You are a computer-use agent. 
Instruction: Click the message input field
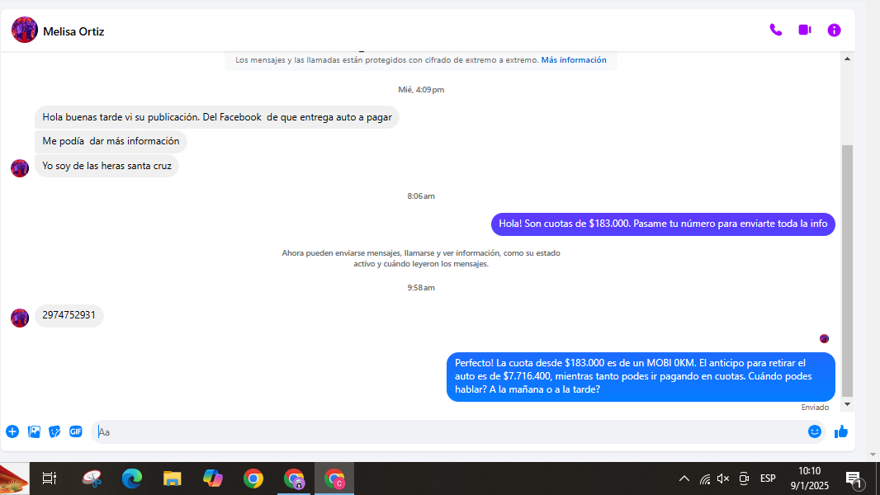tap(449, 432)
